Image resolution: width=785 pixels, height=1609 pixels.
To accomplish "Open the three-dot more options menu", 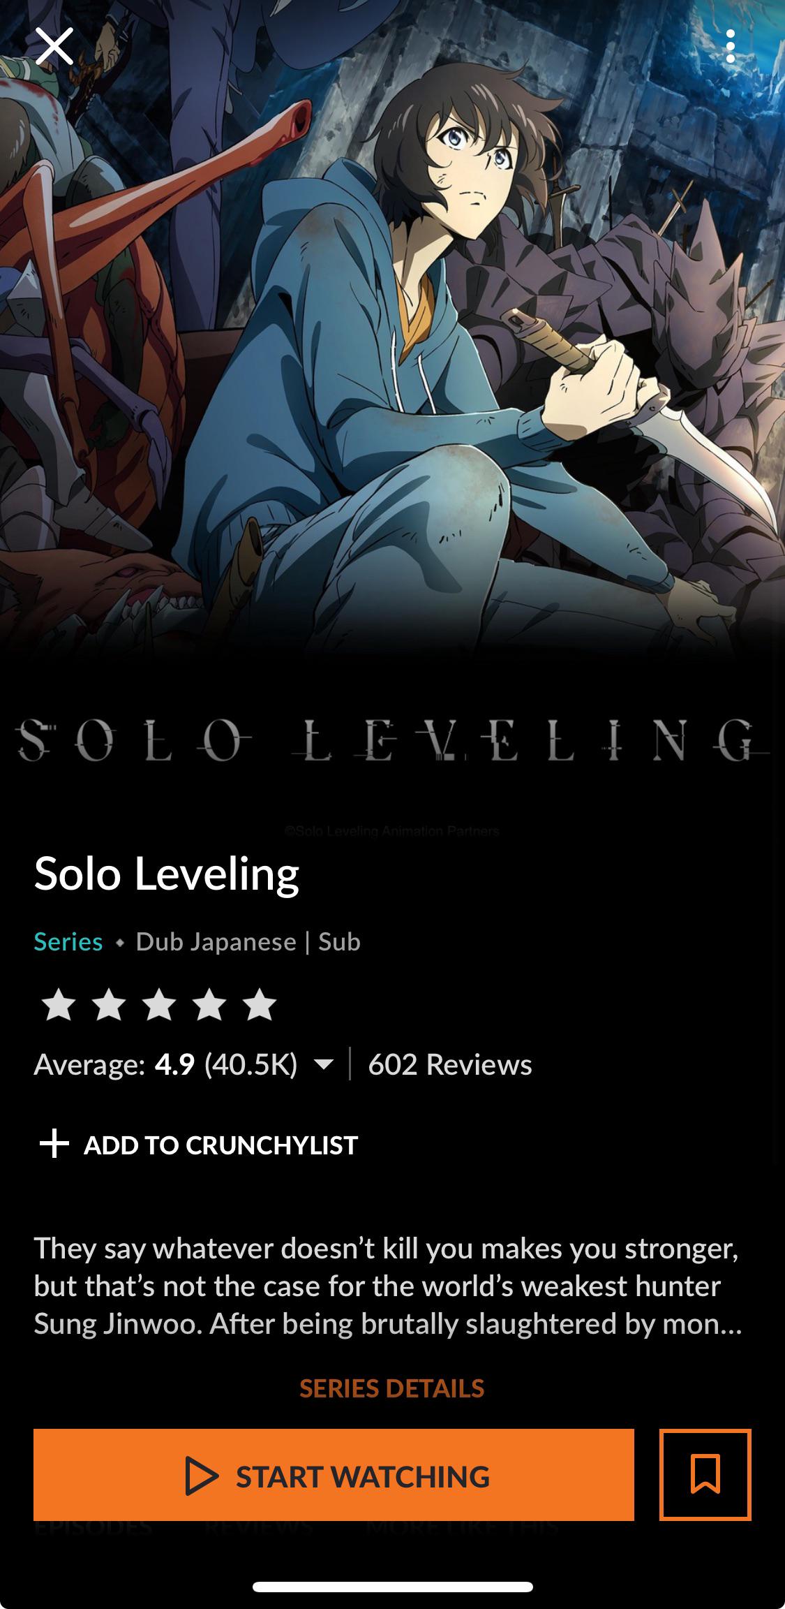I will (x=730, y=47).
